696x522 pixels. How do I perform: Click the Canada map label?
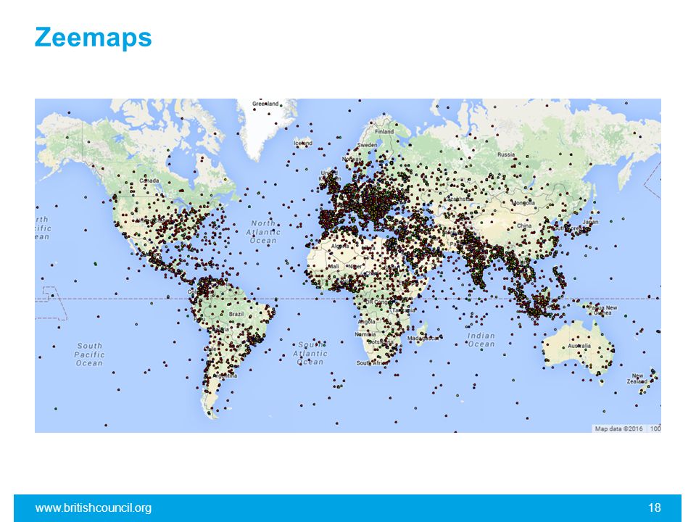tap(149, 181)
